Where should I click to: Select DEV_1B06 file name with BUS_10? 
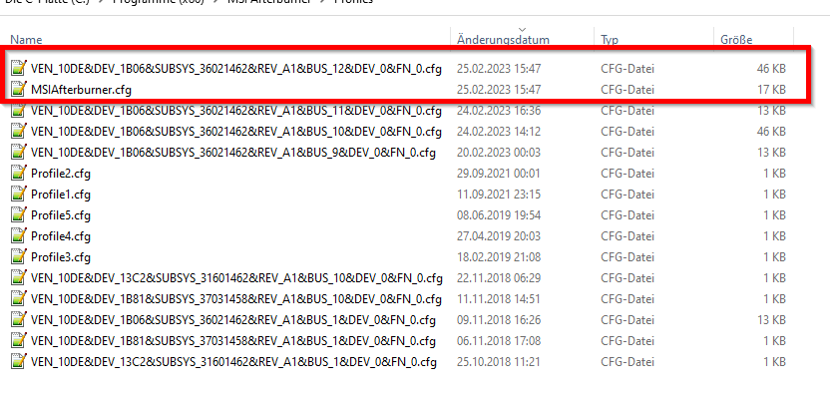coord(236,132)
